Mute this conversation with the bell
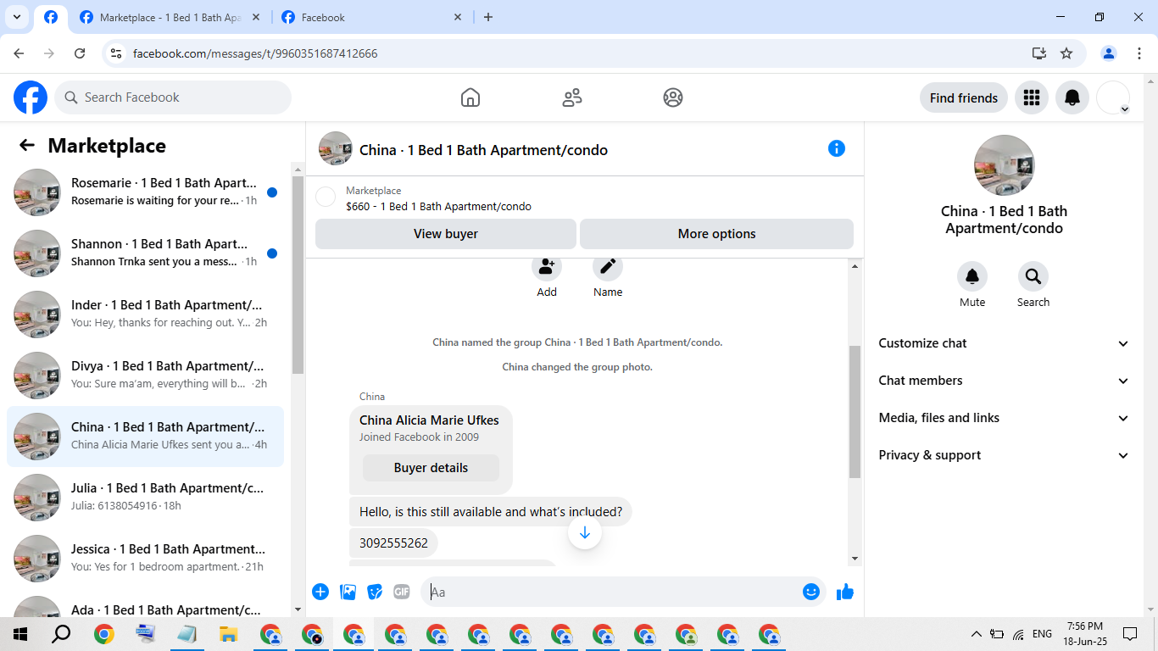The image size is (1158, 651). (x=972, y=276)
